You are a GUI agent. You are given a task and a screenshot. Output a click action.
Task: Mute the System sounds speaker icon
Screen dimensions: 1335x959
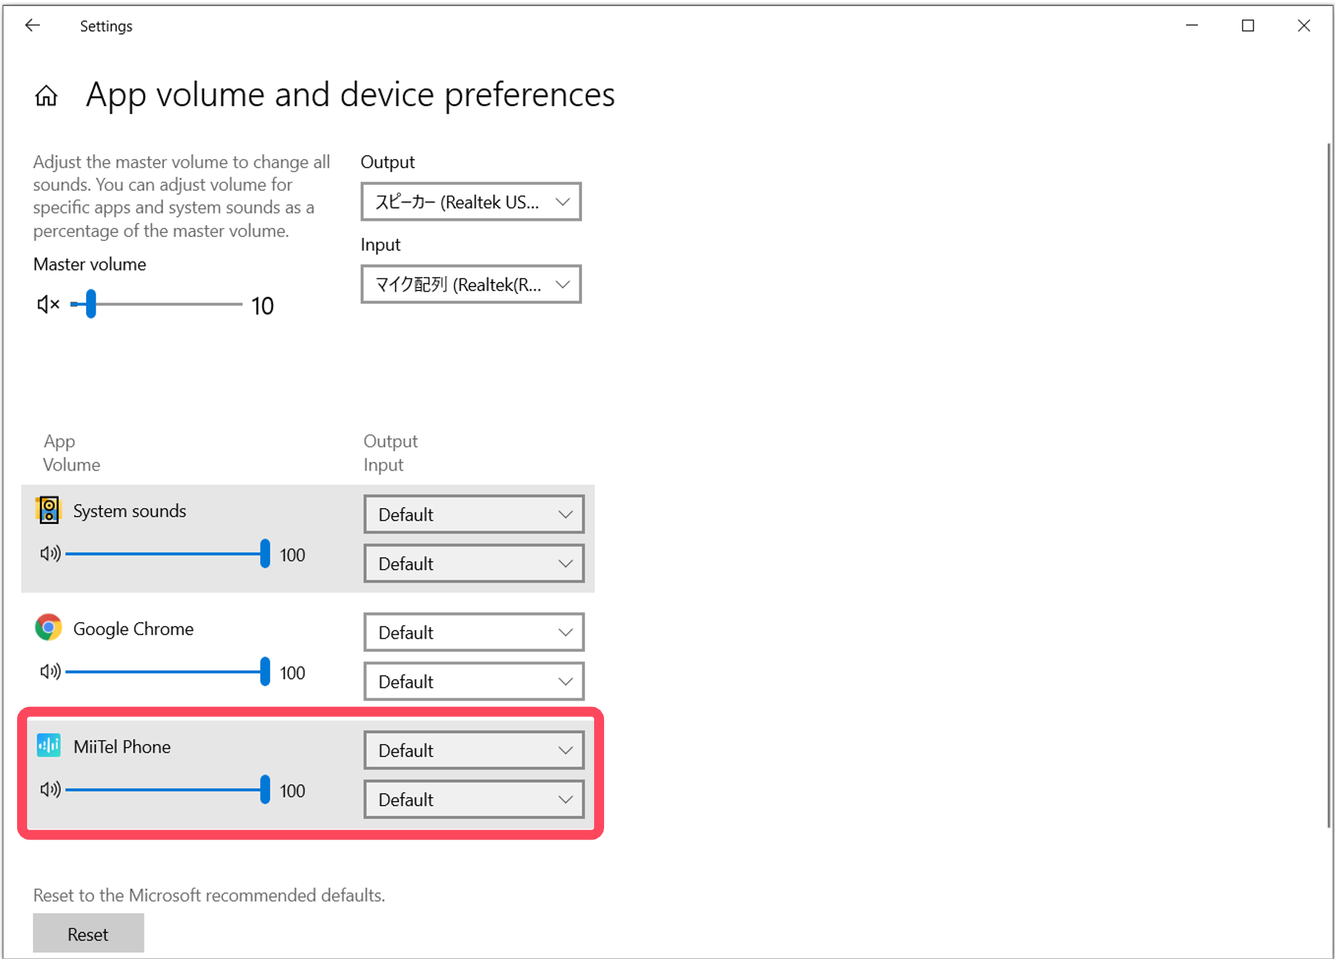click(50, 554)
